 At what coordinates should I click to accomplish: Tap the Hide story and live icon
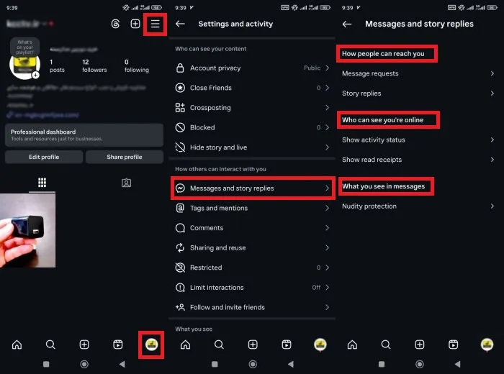(x=180, y=147)
